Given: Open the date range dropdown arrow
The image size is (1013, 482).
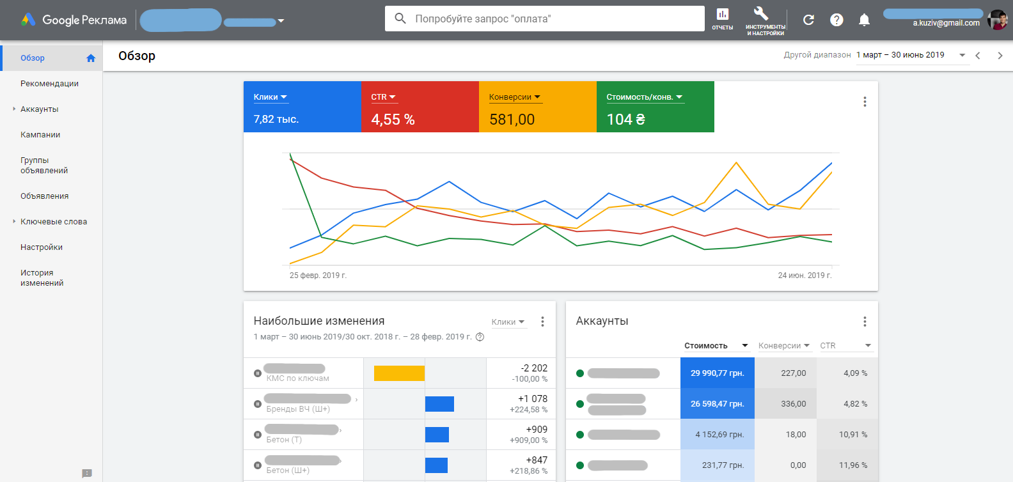Looking at the screenshot, I should point(962,55).
